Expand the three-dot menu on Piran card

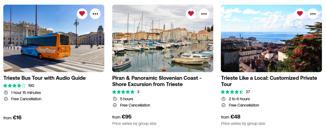[x=204, y=14]
